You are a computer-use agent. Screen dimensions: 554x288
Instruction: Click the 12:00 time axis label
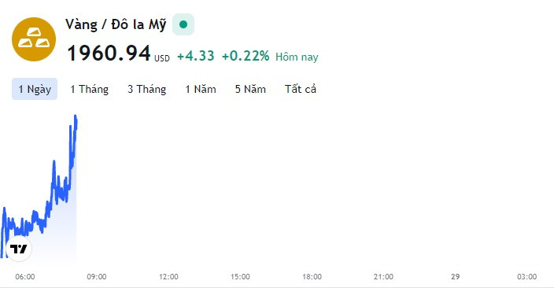coord(168,277)
